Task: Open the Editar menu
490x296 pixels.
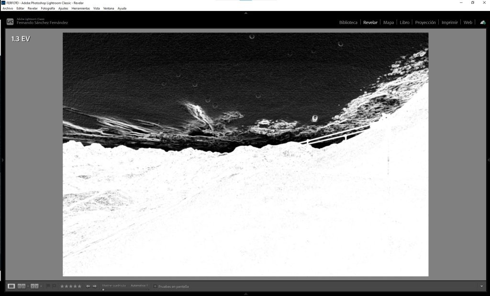Action: 20,9
